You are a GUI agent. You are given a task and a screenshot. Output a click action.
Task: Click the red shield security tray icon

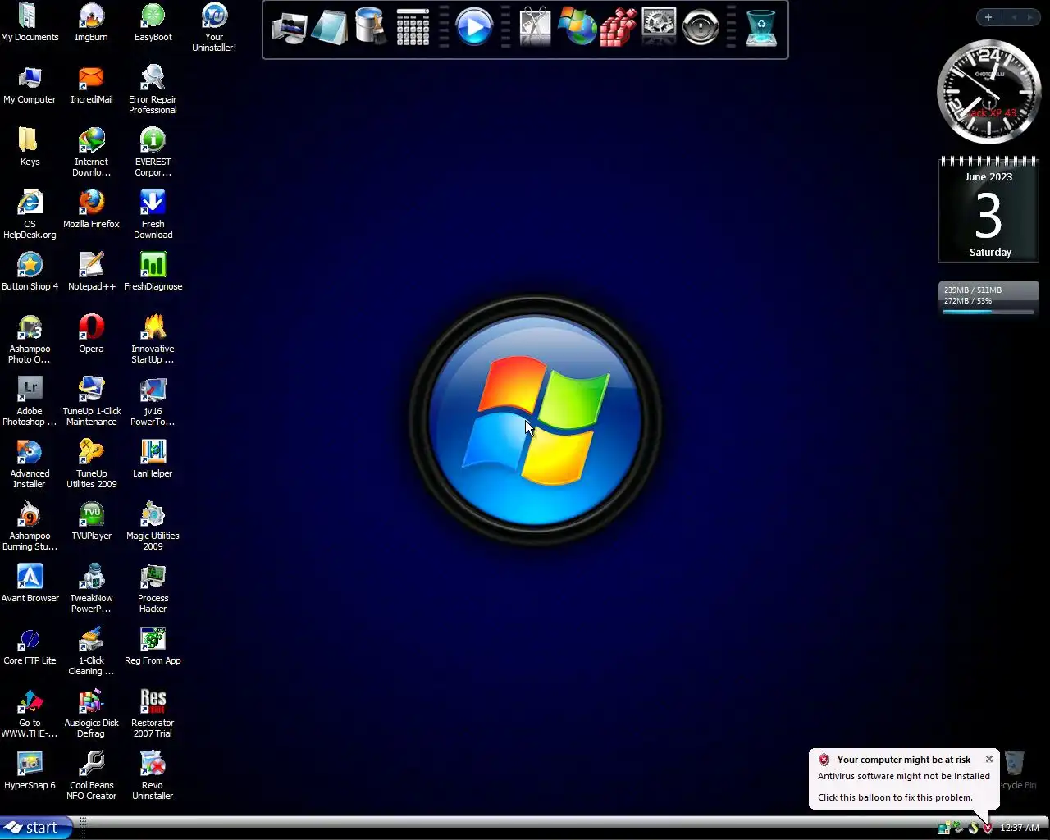click(x=988, y=828)
